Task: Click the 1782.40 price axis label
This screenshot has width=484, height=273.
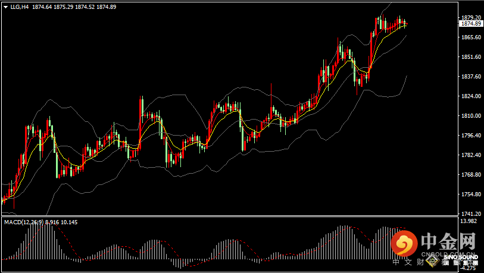Action: coord(471,155)
